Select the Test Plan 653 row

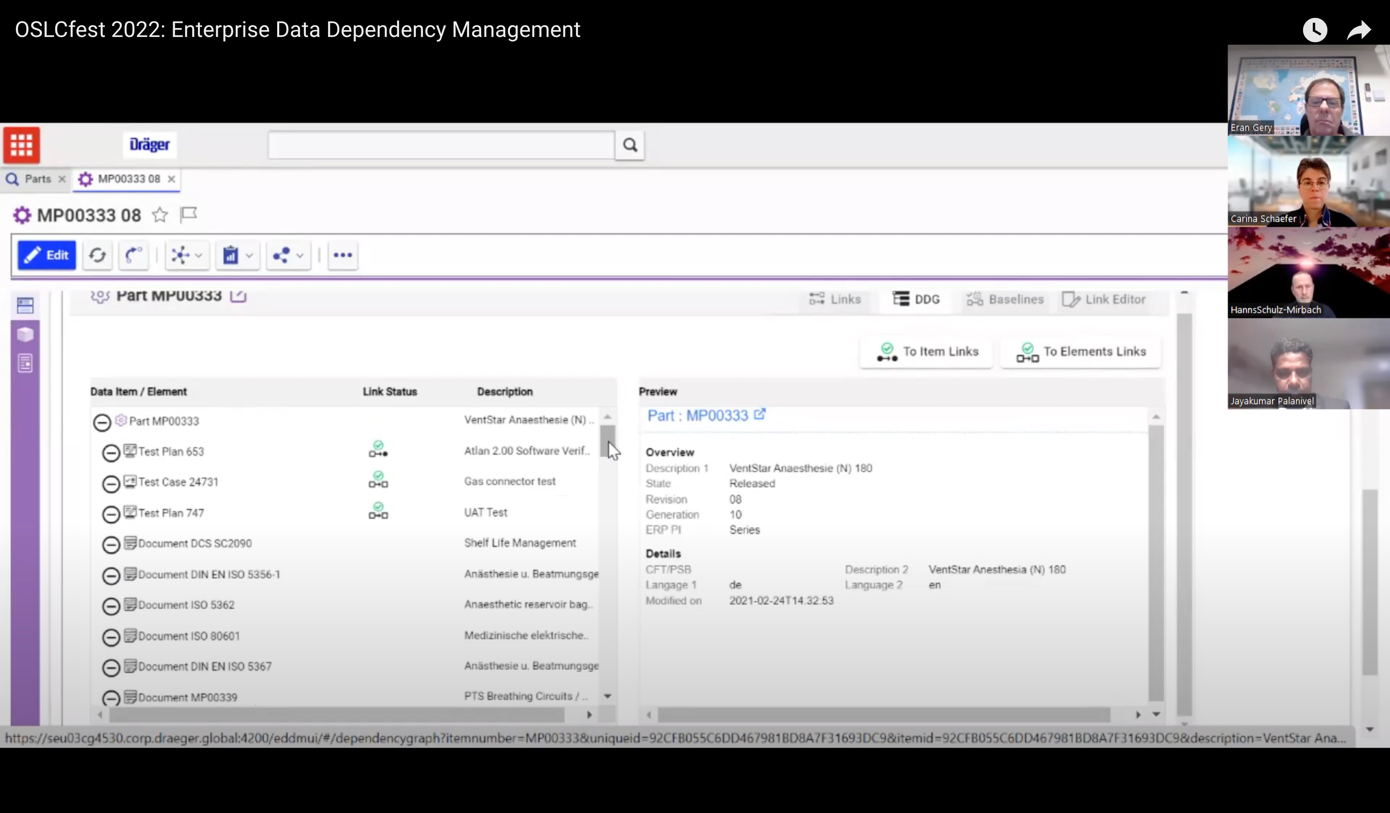[x=345, y=452]
